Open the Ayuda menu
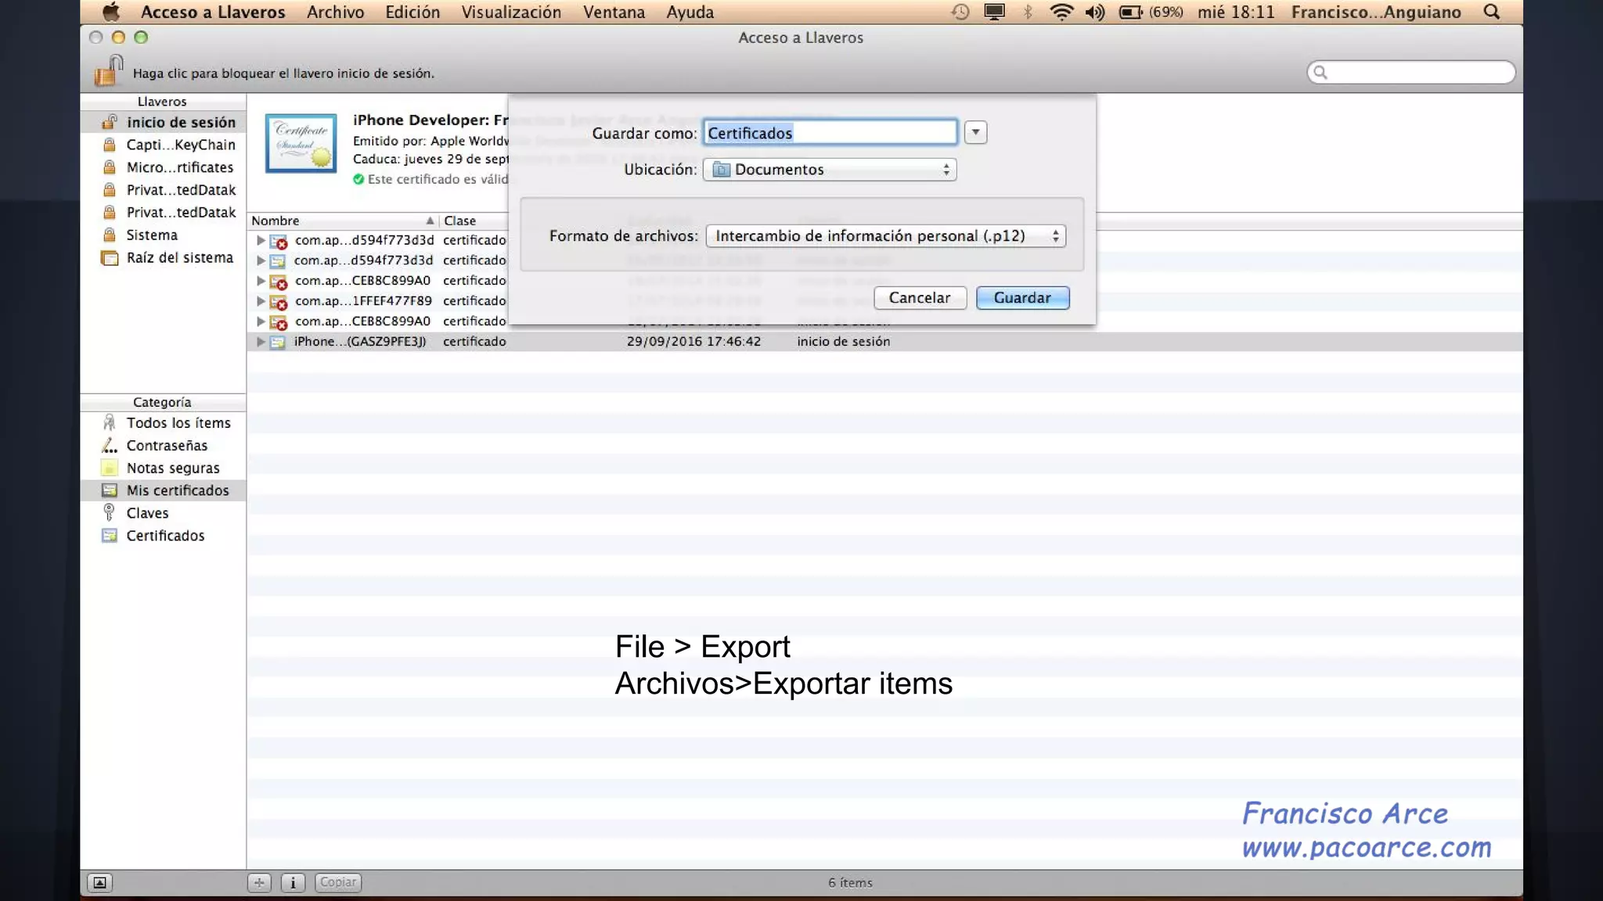1603x901 pixels. pos(690,12)
